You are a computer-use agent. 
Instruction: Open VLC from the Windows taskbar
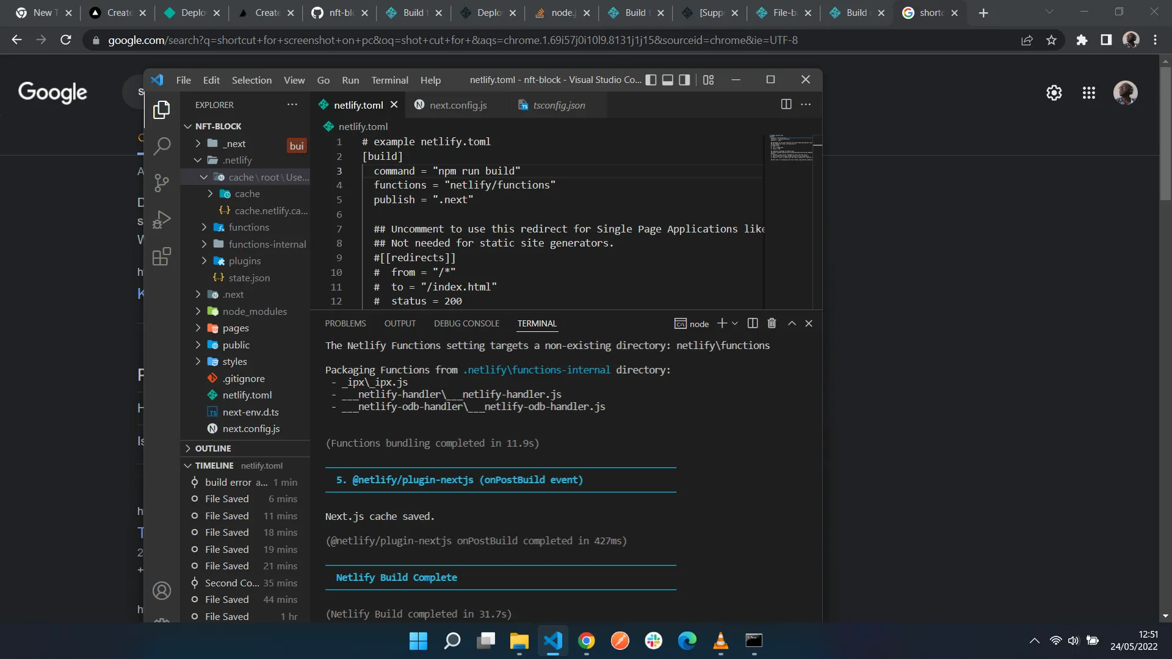[x=720, y=641]
